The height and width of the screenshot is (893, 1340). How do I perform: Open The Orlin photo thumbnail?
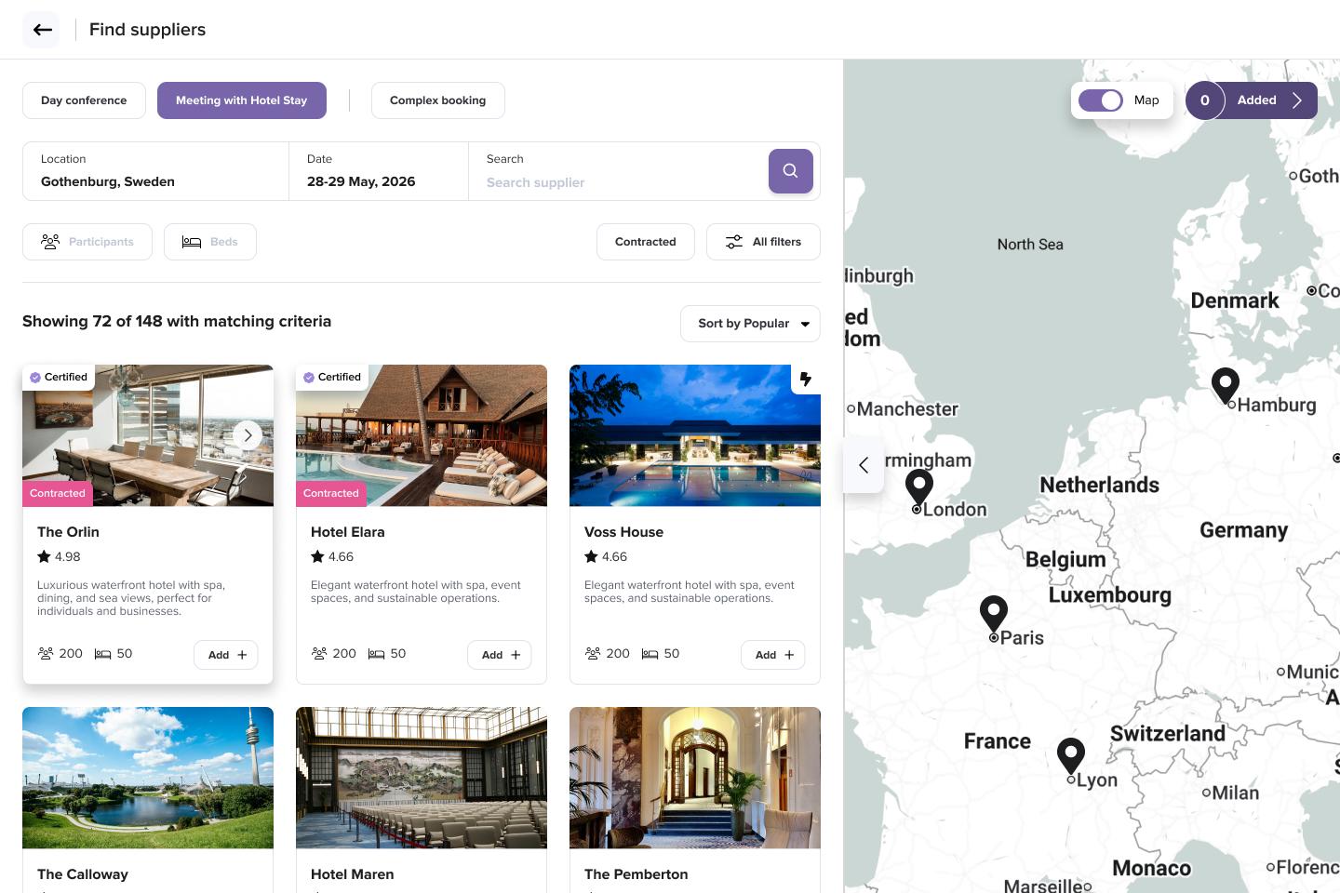coord(148,435)
